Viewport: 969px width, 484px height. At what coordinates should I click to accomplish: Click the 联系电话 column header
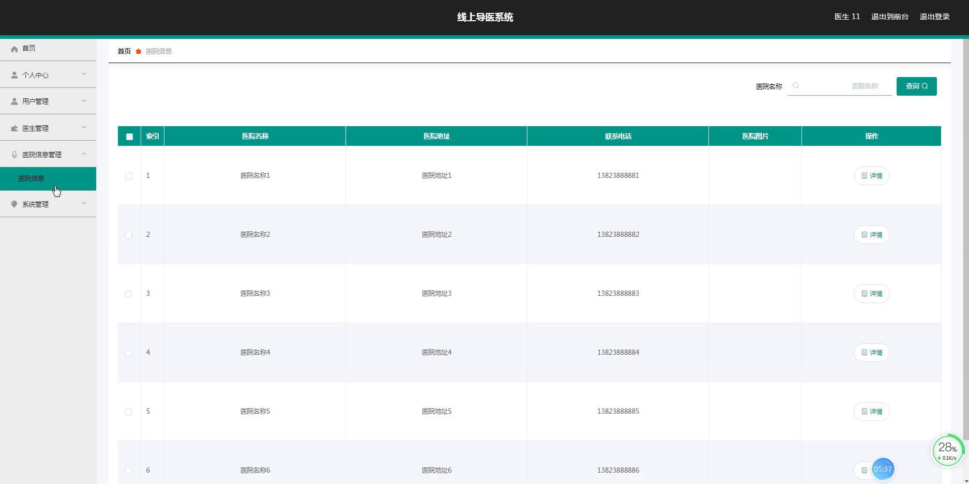coord(618,136)
